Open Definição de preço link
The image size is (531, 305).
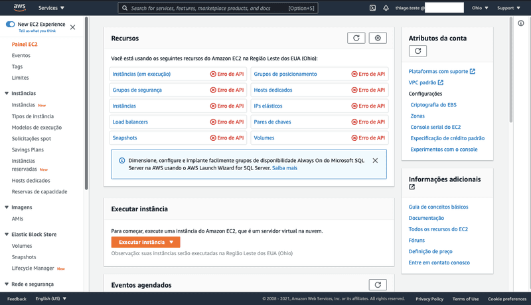pyautogui.click(x=430, y=251)
